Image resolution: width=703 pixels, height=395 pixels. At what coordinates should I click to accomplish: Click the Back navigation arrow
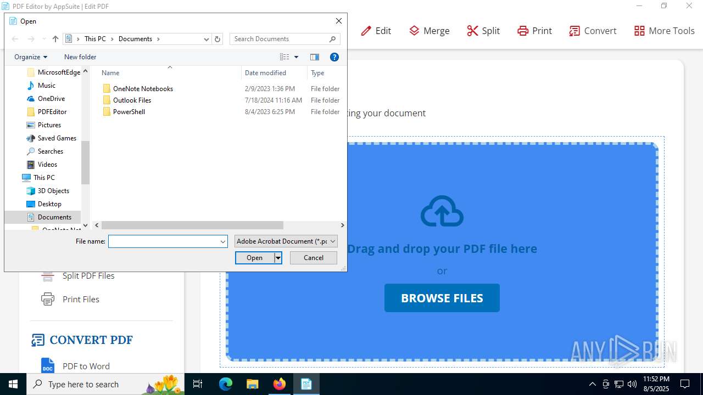click(x=15, y=39)
